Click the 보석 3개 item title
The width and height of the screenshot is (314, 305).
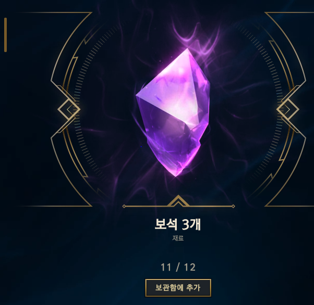pyautogui.click(x=178, y=224)
